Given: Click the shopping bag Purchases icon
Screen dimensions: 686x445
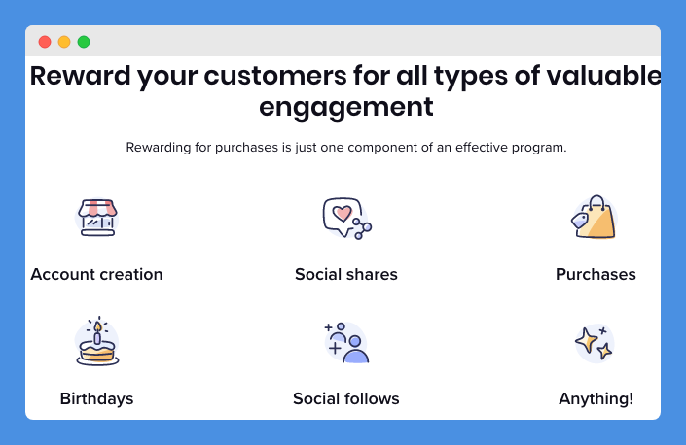Looking at the screenshot, I should [x=595, y=218].
